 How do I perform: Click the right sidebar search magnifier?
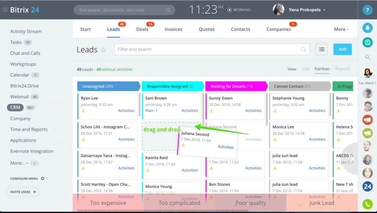[367, 57]
